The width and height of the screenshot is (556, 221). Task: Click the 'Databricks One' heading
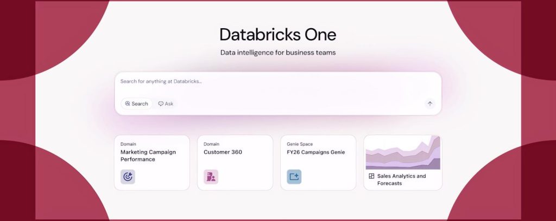pos(277,35)
